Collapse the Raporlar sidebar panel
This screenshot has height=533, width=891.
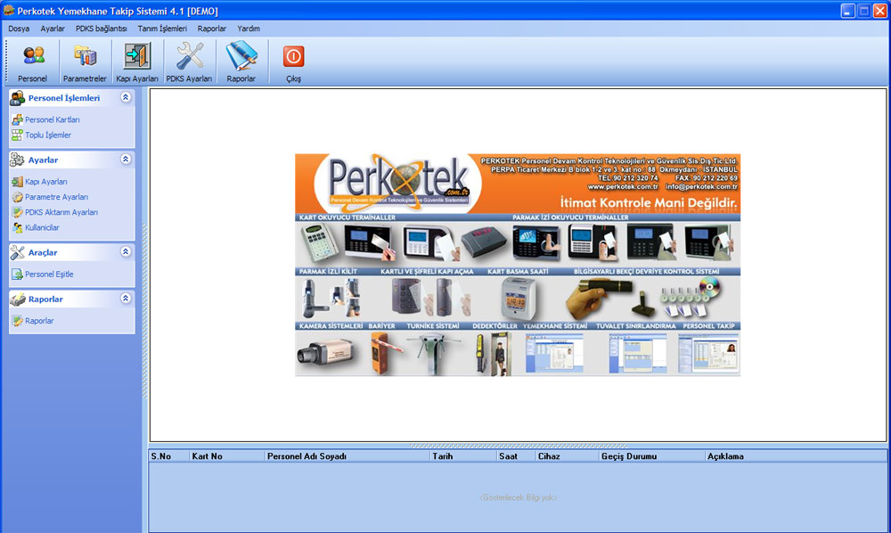click(x=126, y=299)
